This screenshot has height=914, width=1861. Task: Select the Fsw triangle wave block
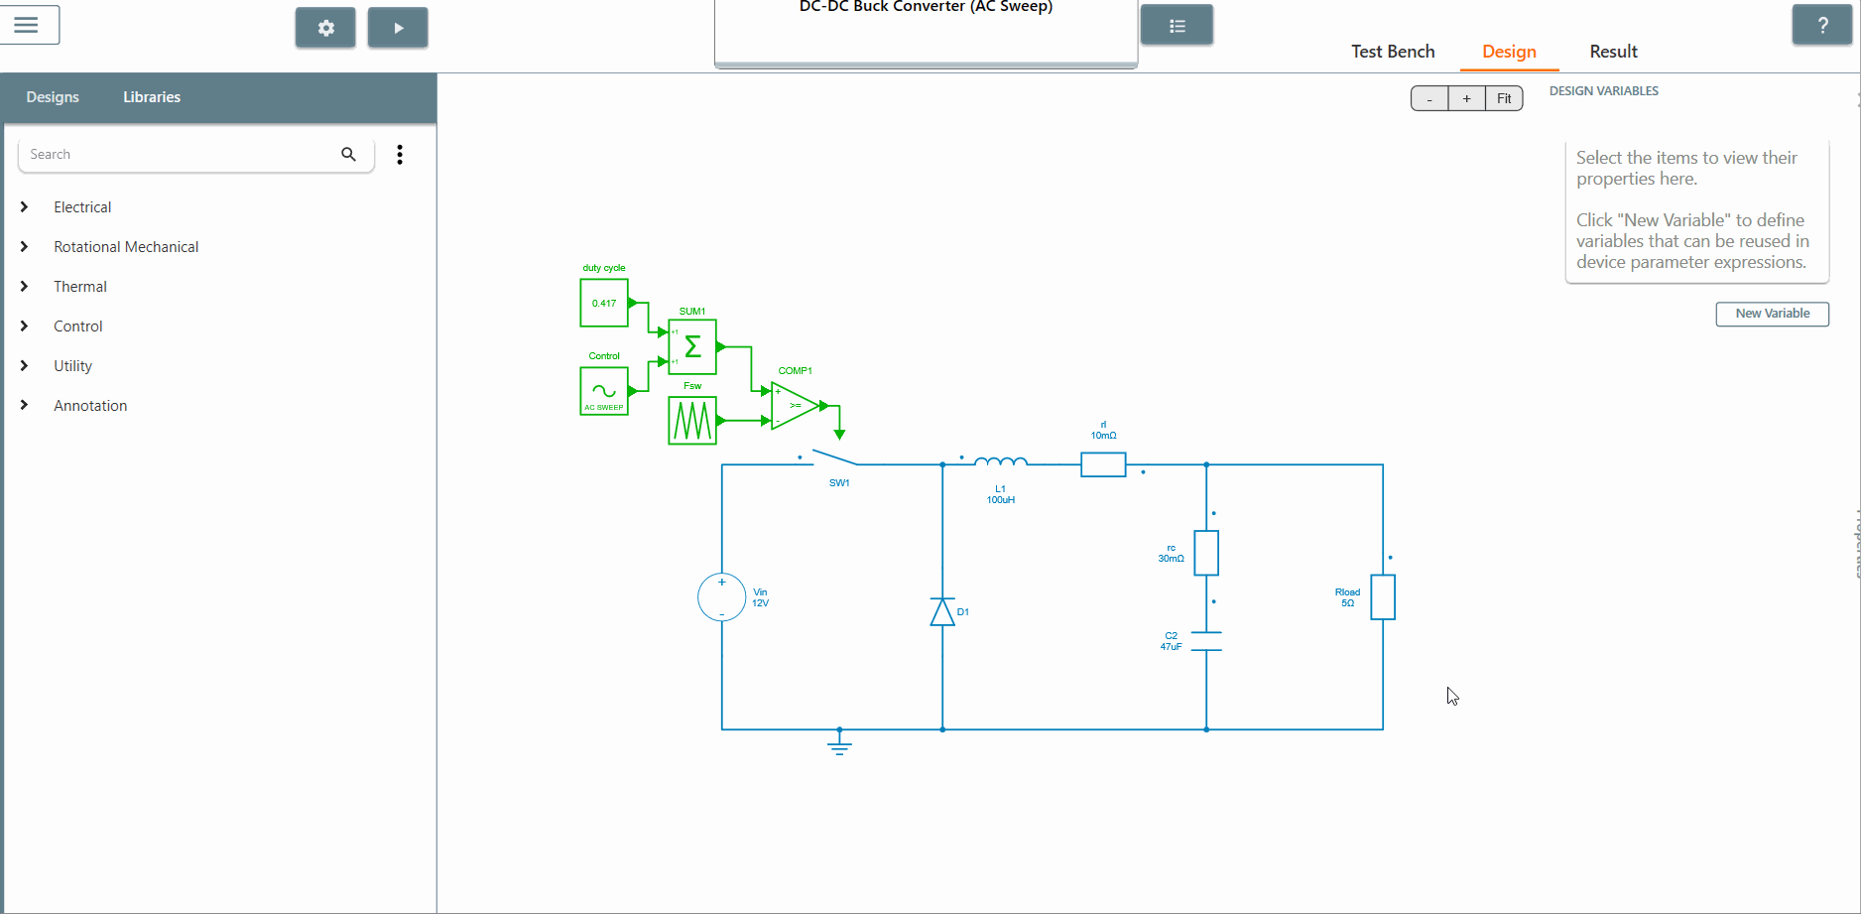point(692,421)
